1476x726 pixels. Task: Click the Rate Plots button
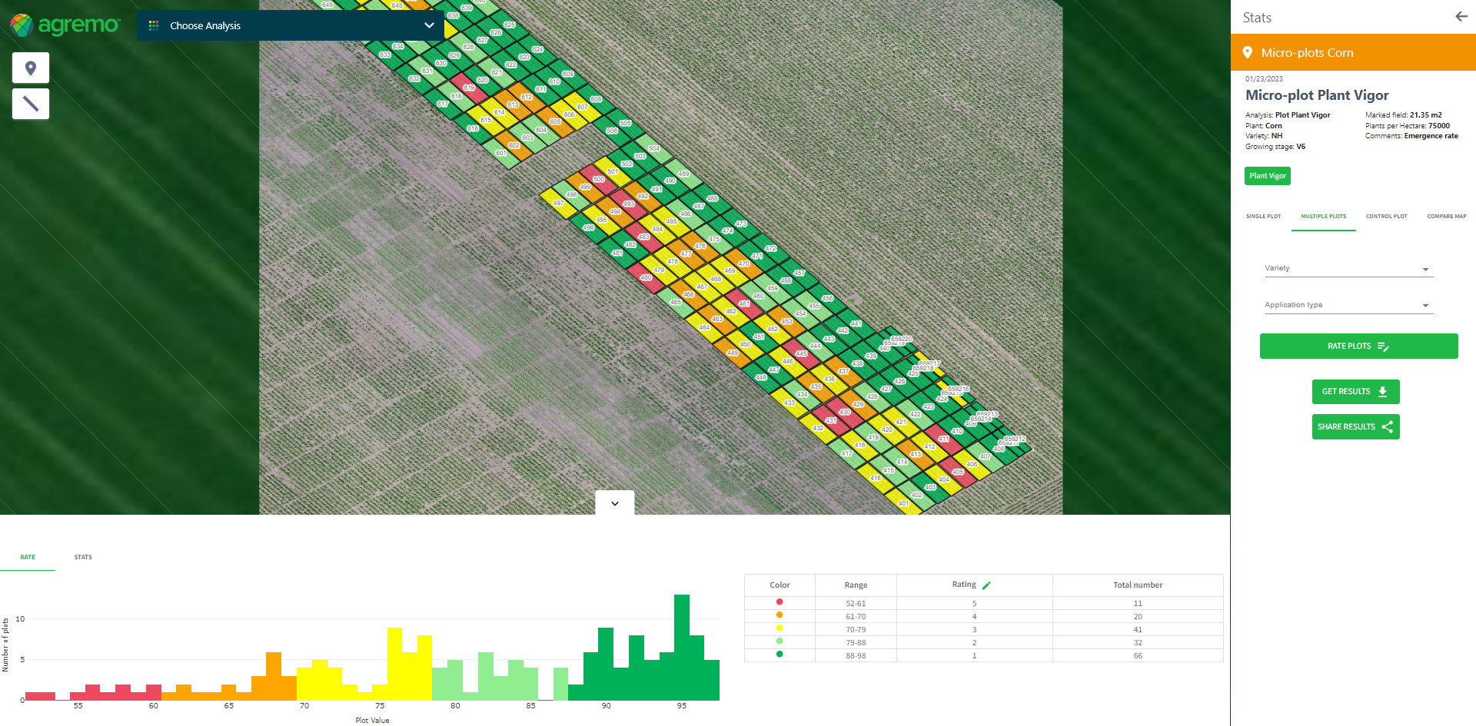(1358, 346)
